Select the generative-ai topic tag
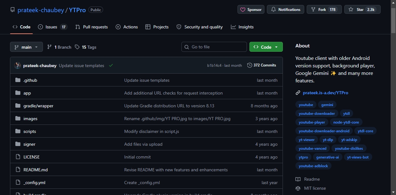396x195 pixels. (328, 157)
